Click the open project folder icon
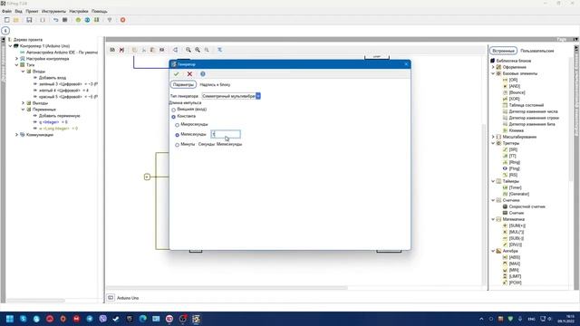Screen dimensions: 580x326 point(16,20)
